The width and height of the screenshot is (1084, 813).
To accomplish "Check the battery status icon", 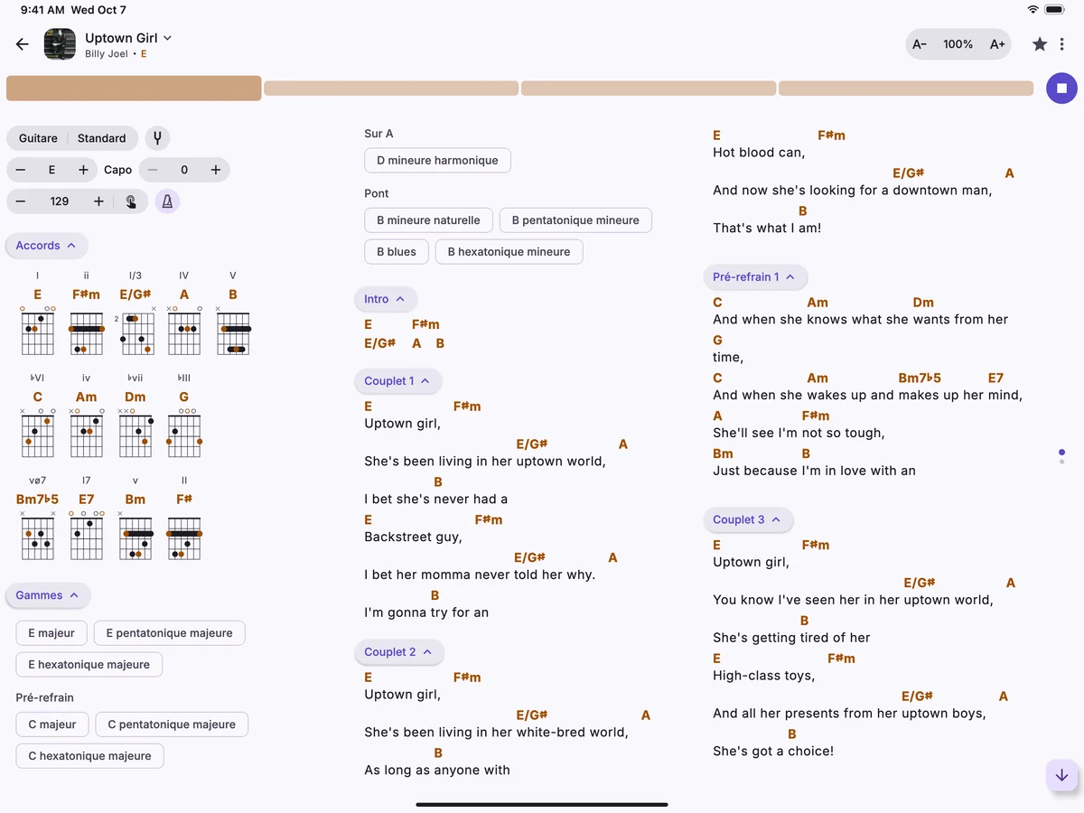I will click(1054, 9).
